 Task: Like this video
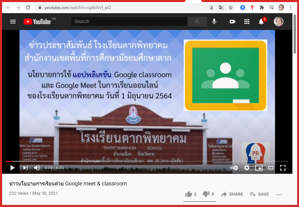[x=191, y=194]
